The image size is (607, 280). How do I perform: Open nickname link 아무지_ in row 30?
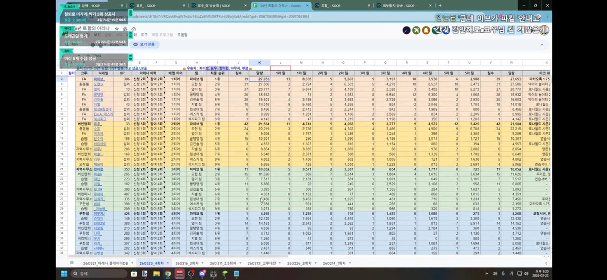coord(99,213)
